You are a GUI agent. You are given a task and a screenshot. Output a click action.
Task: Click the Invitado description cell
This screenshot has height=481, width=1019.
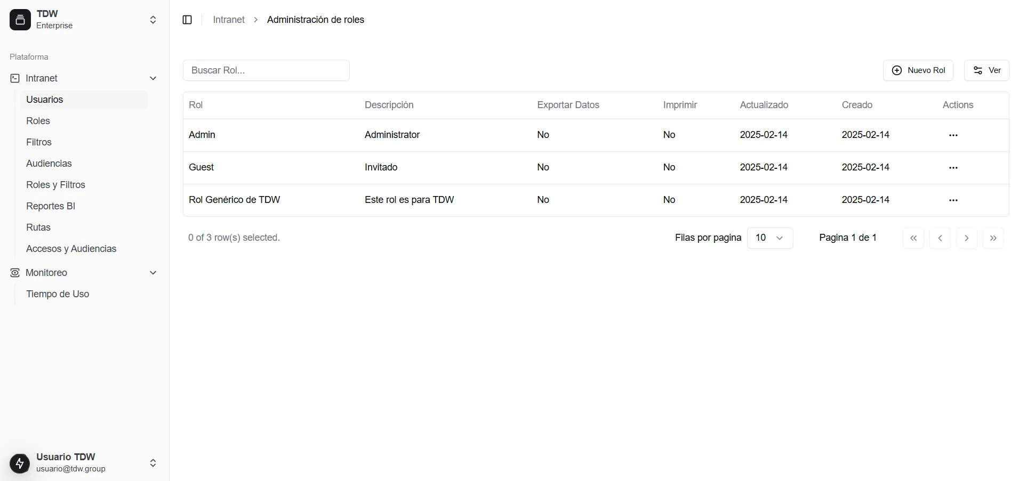(x=381, y=167)
